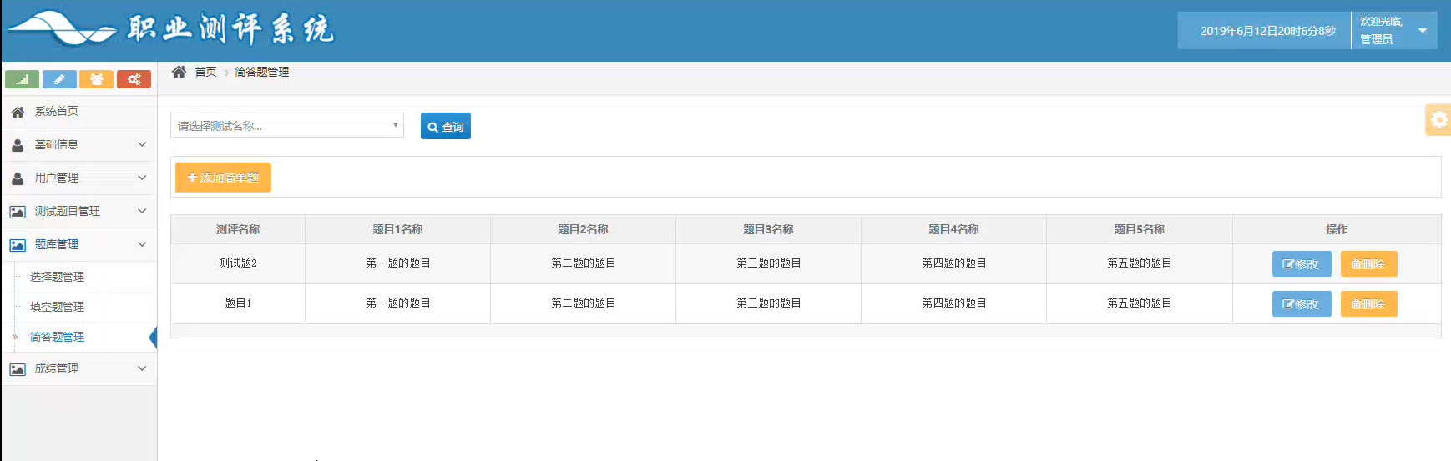Click the 测评名称 column header
This screenshot has height=461, width=1451.
[238, 229]
